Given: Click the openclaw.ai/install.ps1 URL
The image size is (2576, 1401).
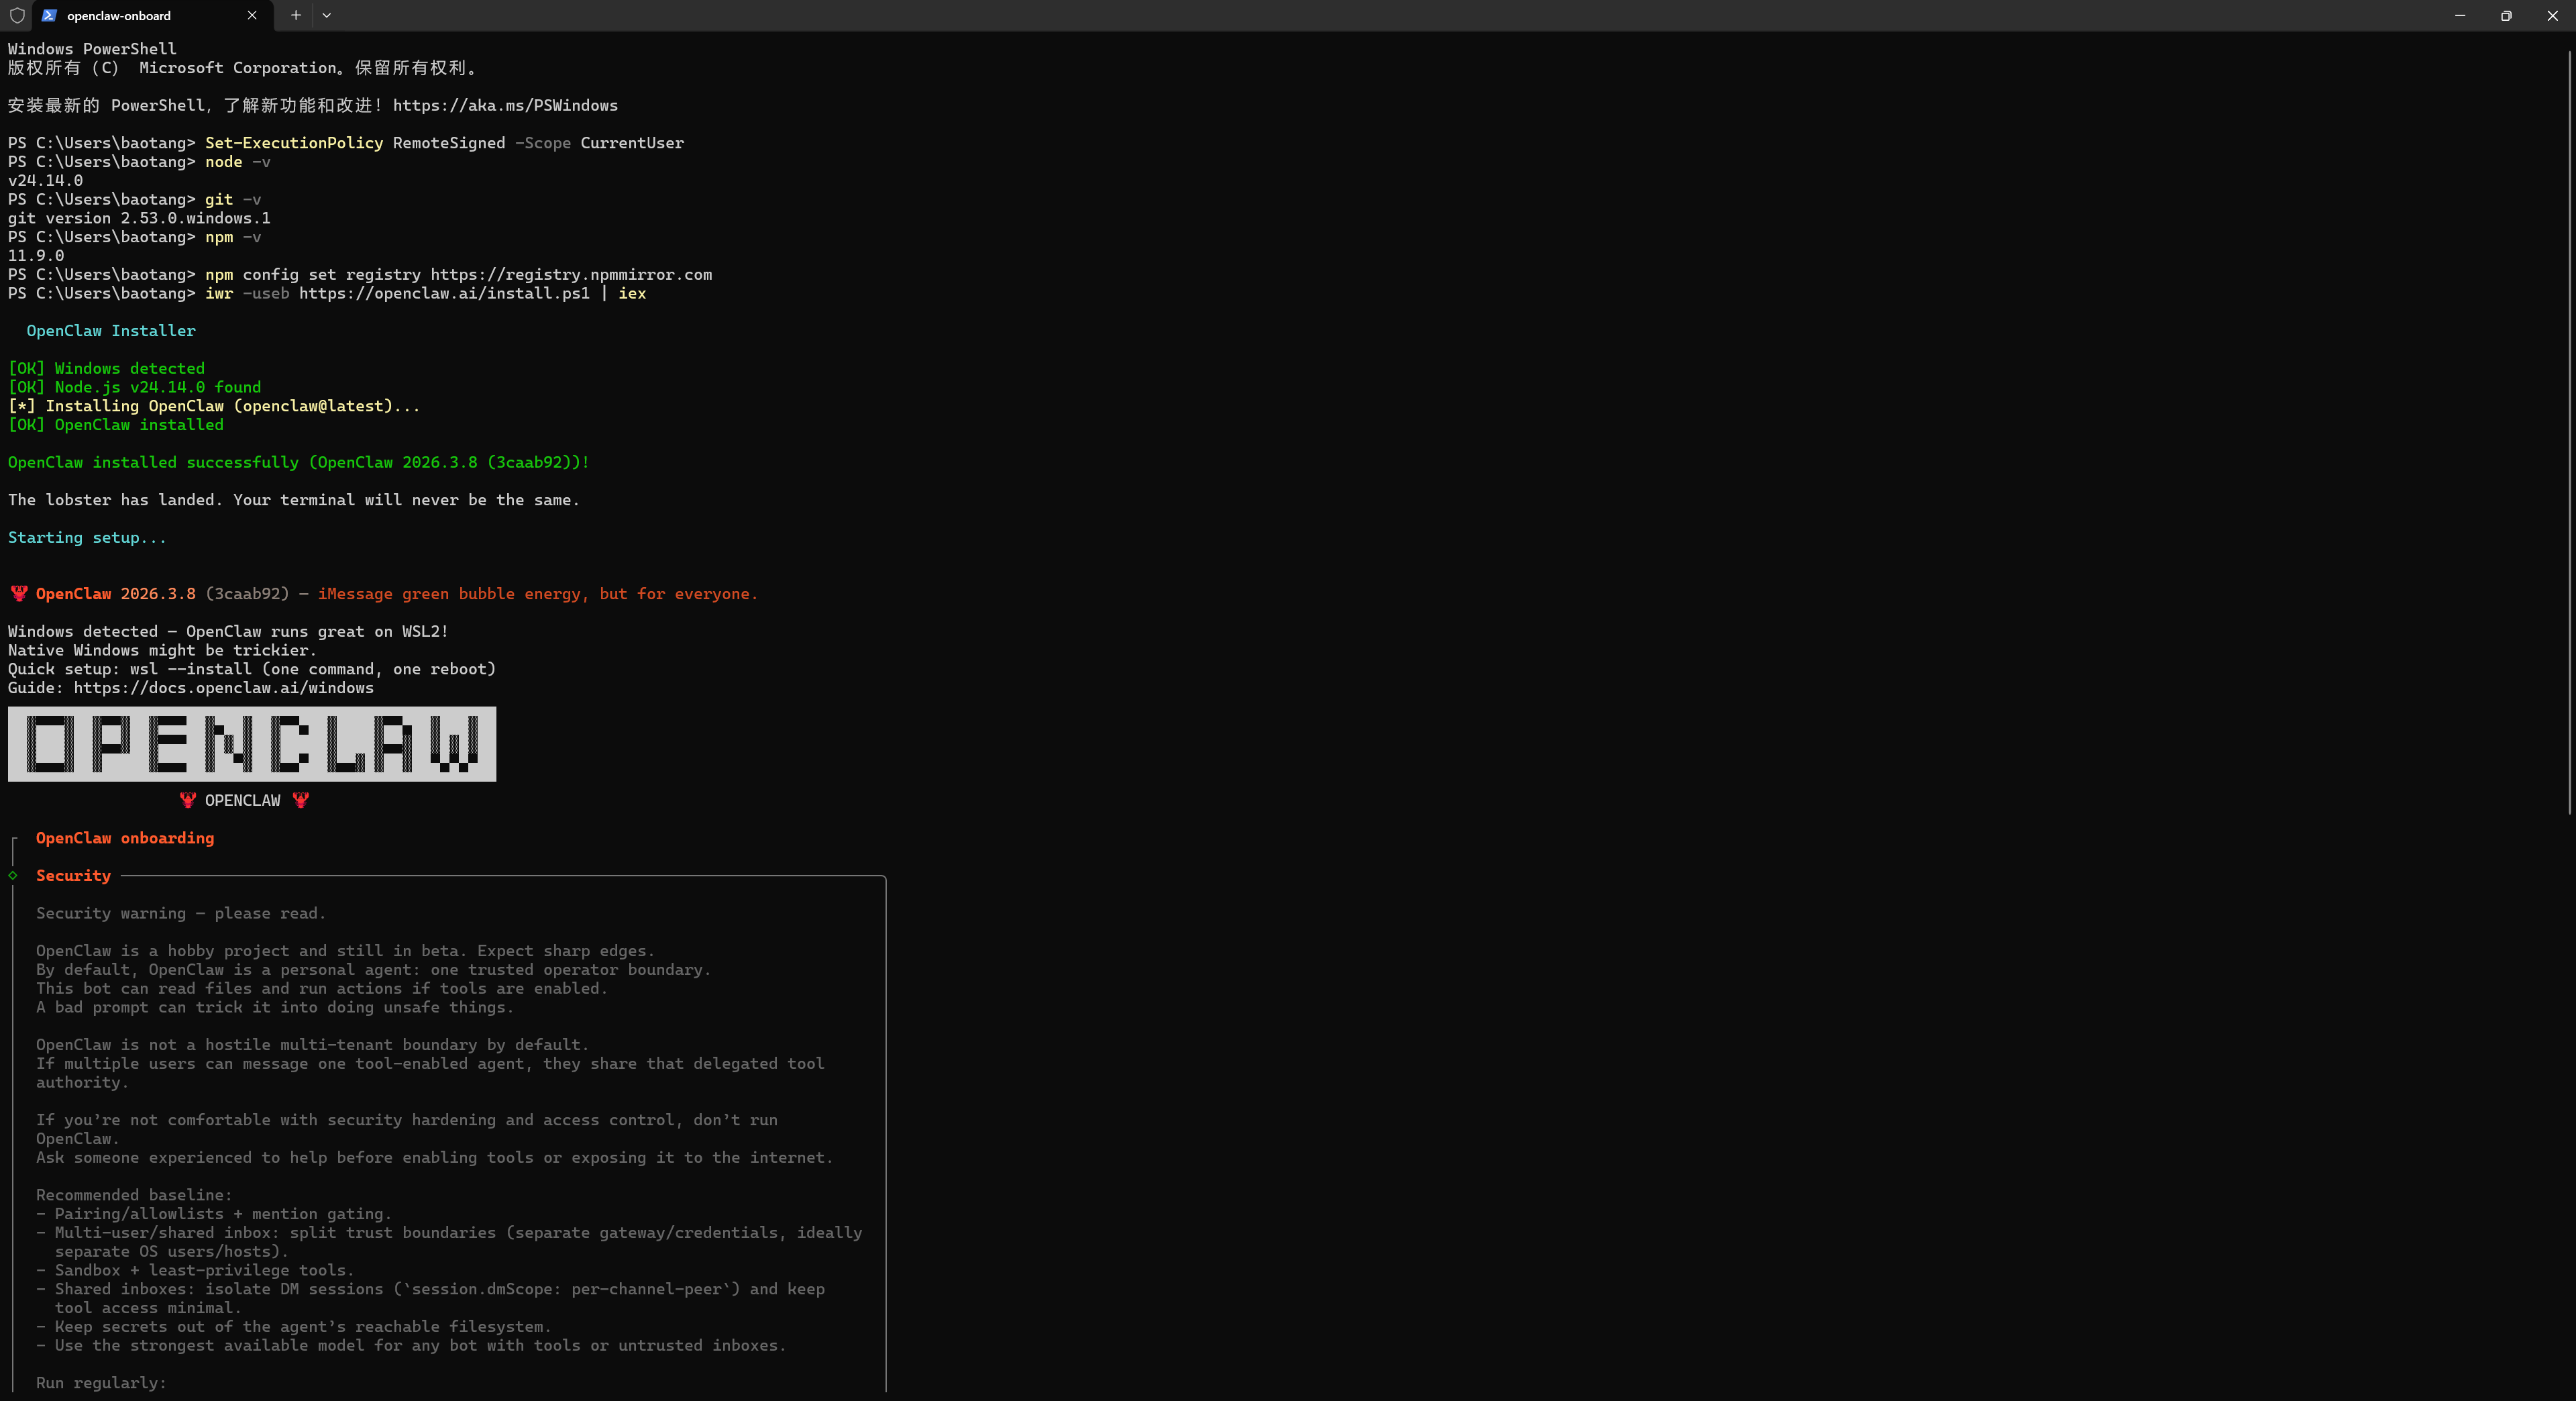Looking at the screenshot, I should [444, 293].
